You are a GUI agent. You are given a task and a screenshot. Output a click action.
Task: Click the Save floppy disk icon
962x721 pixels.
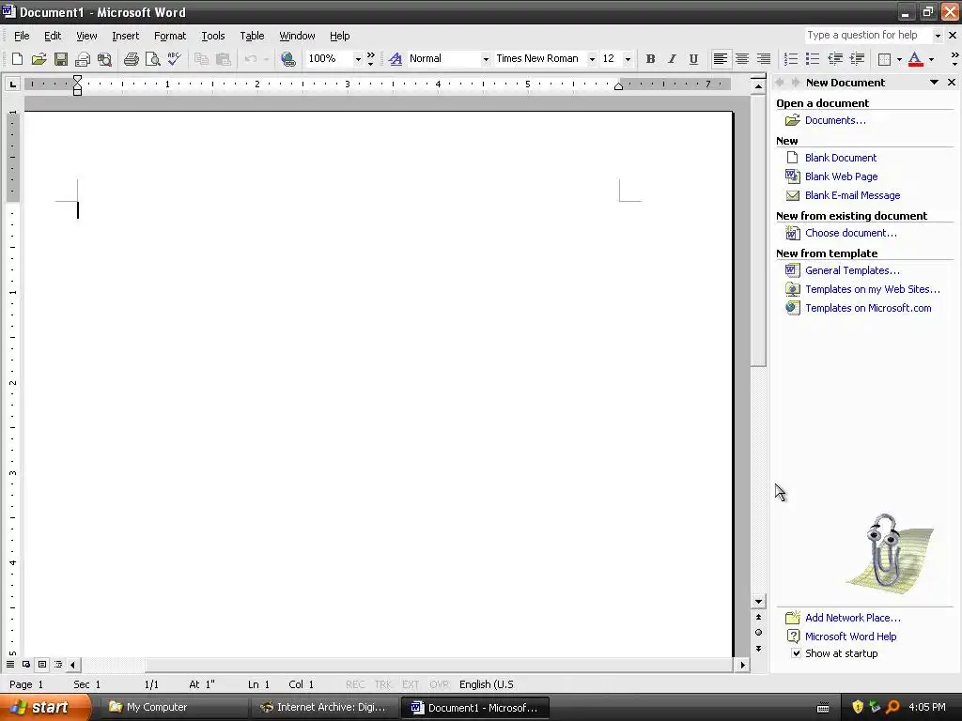pyautogui.click(x=61, y=59)
